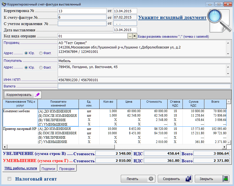The height and width of the screenshot is (186, 234).
Task: Click column header Цена
Action: click(129, 104)
